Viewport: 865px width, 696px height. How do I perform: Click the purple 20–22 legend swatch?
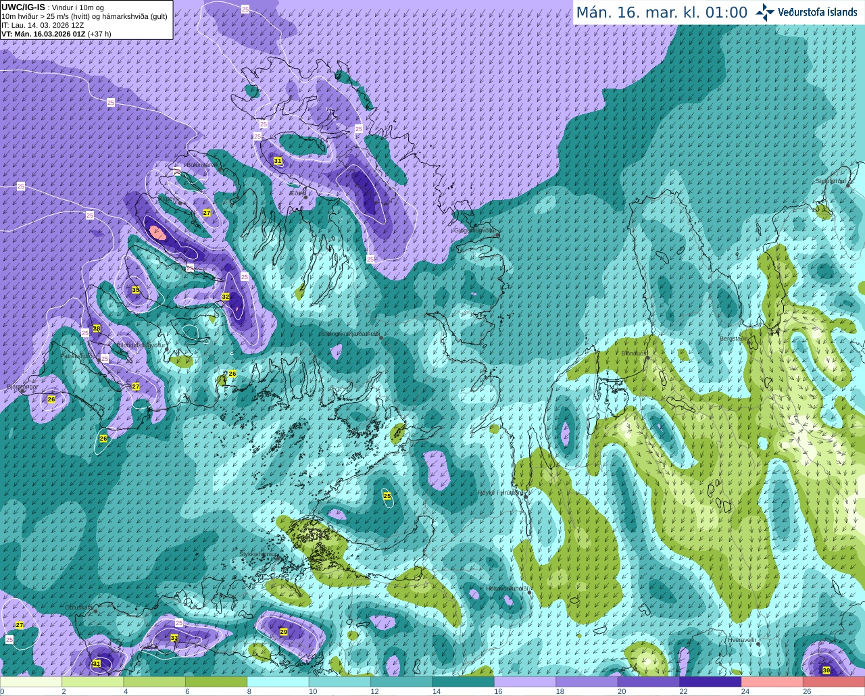[x=649, y=682]
